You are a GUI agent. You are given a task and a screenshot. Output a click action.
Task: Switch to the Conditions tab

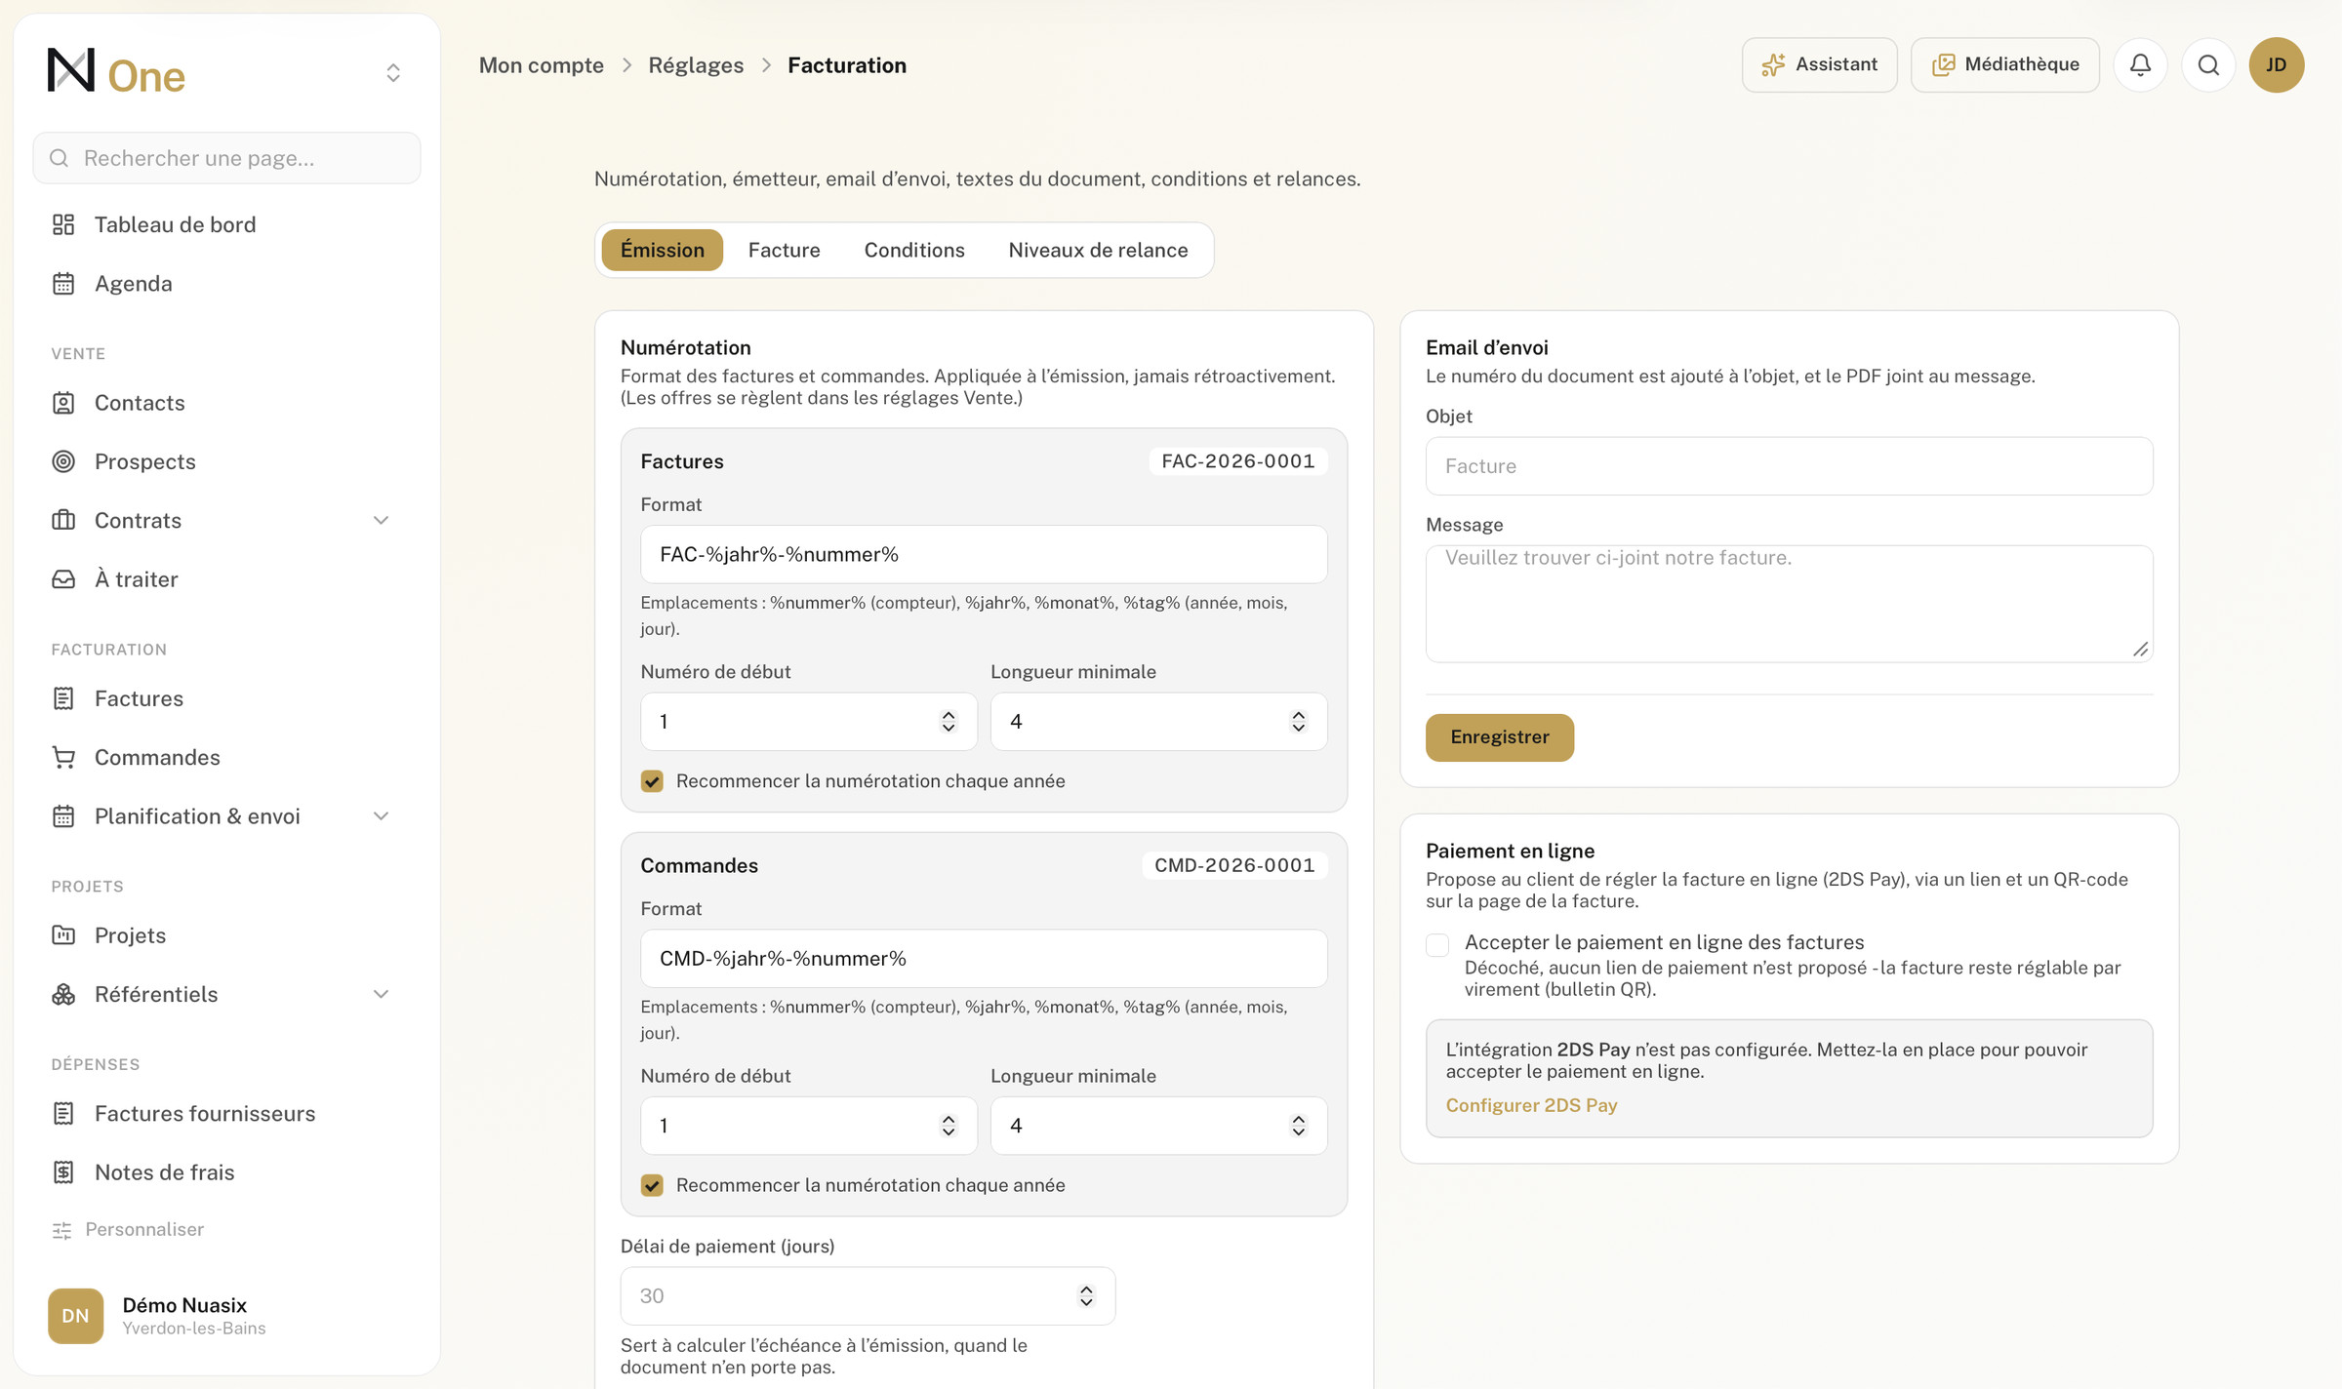click(914, 250)
